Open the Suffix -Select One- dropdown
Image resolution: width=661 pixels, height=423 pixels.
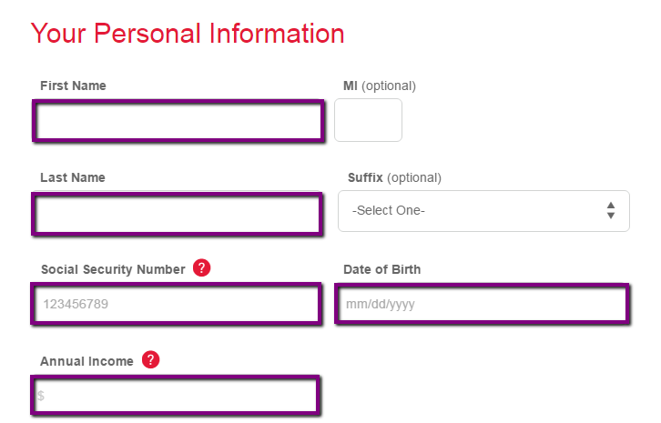483,211
